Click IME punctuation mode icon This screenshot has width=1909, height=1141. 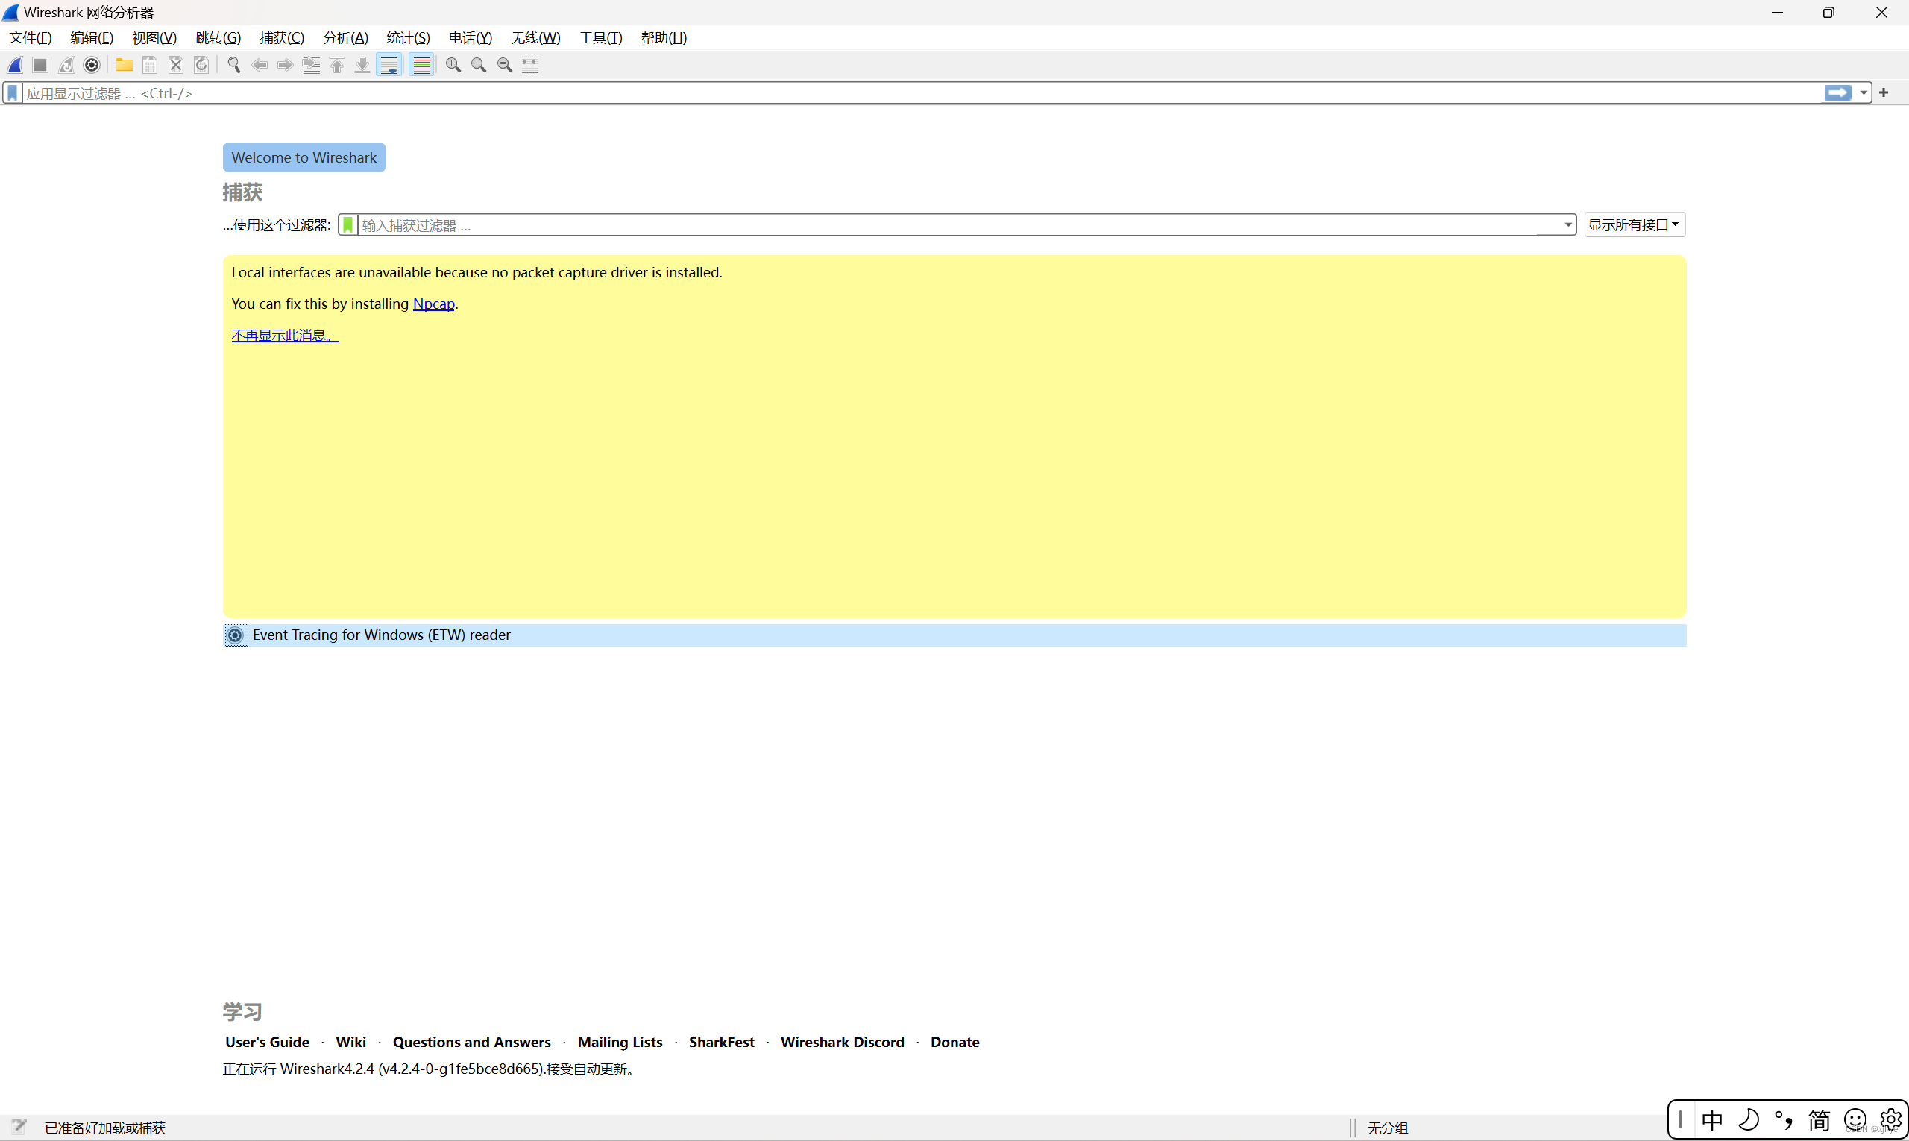(x=1784, y=1120)
